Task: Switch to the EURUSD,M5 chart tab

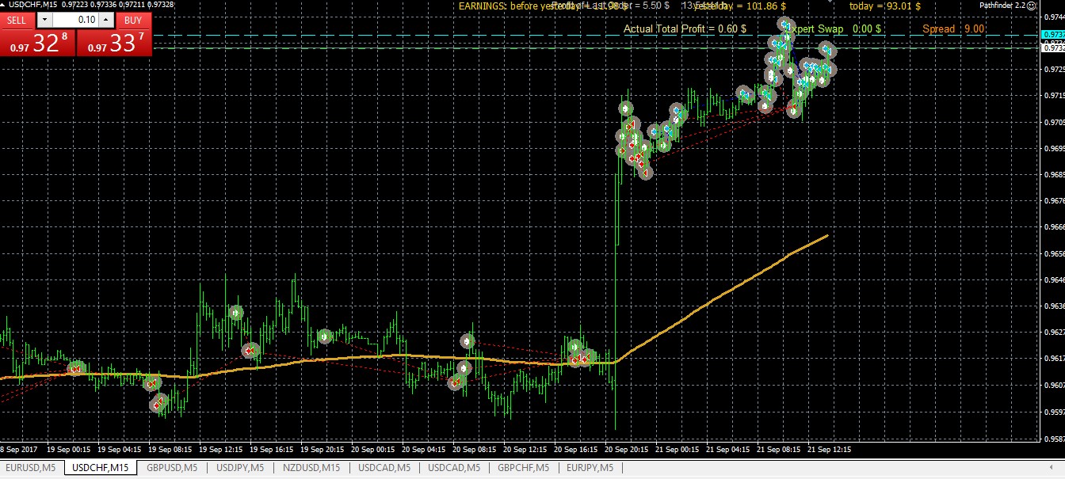Action: [31, 468]
